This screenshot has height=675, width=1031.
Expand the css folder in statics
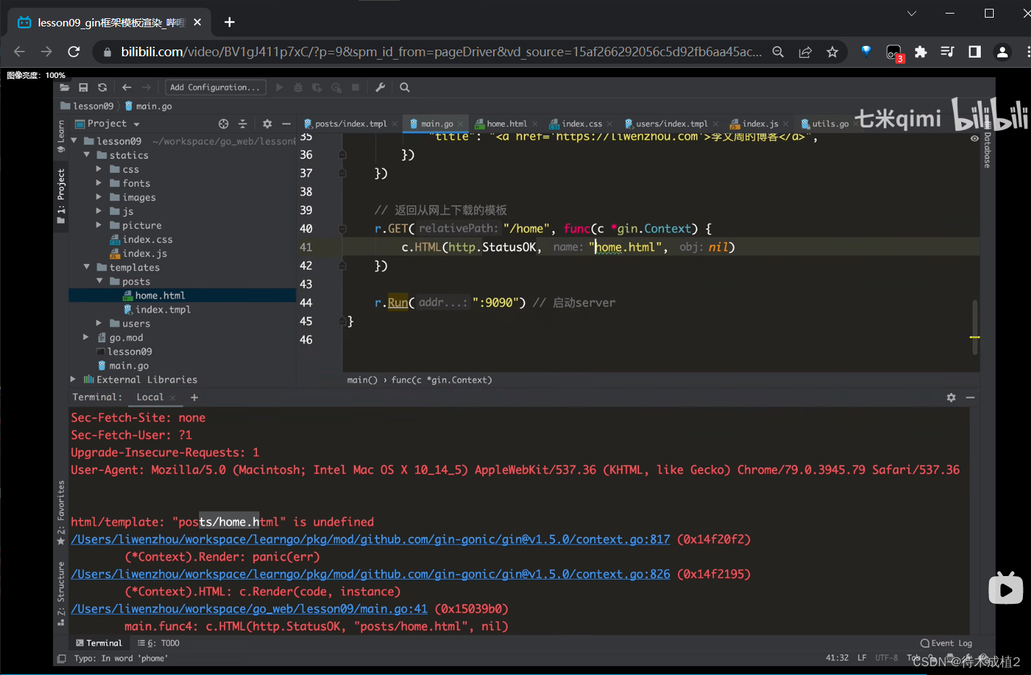click(99, 169)
